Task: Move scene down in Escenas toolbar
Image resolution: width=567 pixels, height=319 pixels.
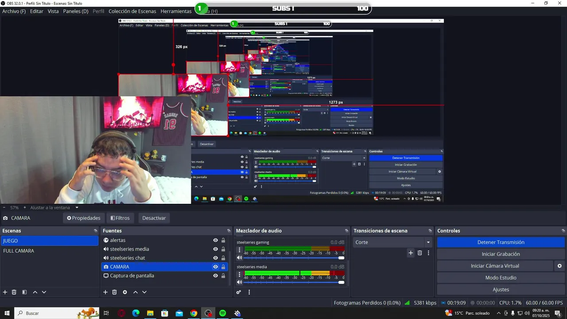Action: 44,292
